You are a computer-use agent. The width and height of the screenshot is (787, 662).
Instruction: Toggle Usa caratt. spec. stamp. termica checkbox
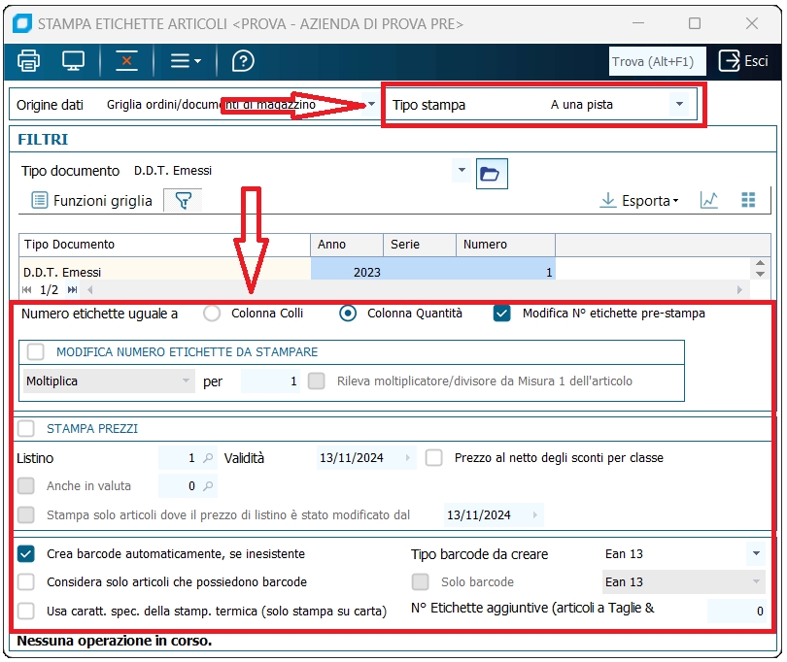[x=26, y=612]
